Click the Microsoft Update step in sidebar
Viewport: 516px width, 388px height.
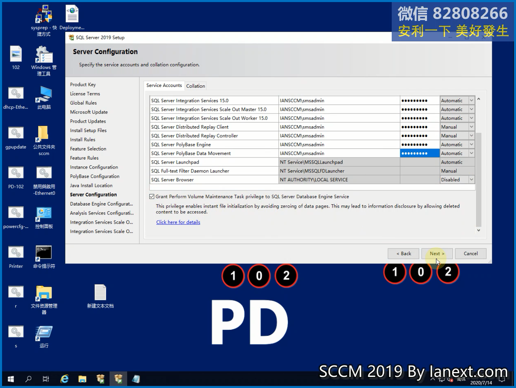[89, 112]
